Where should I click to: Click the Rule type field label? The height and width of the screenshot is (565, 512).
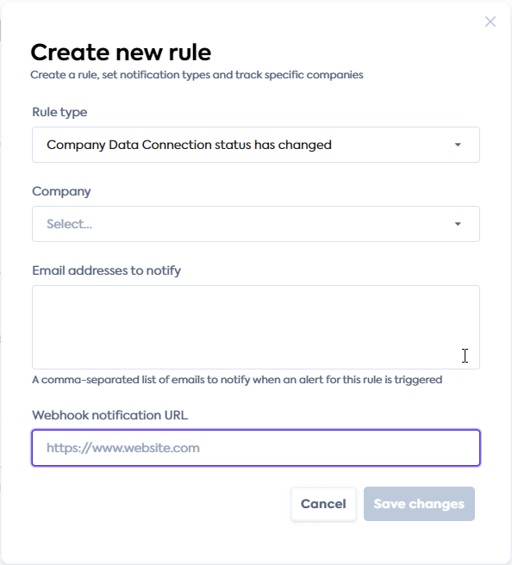coord(59,112)
